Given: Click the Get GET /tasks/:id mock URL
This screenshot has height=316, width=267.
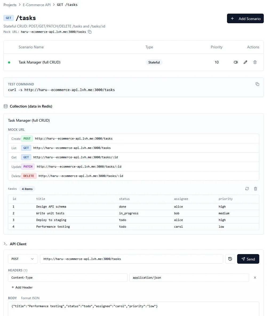Looking at the screenshot, I should (133, 157).
